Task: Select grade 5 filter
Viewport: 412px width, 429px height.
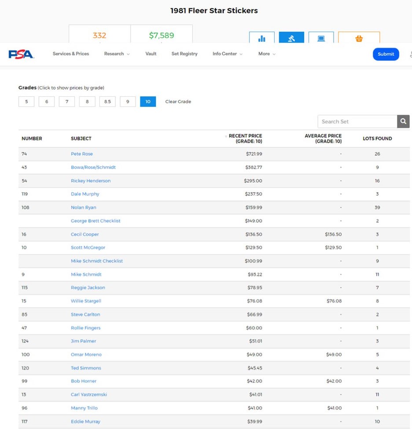Action: tap(26, 102)
